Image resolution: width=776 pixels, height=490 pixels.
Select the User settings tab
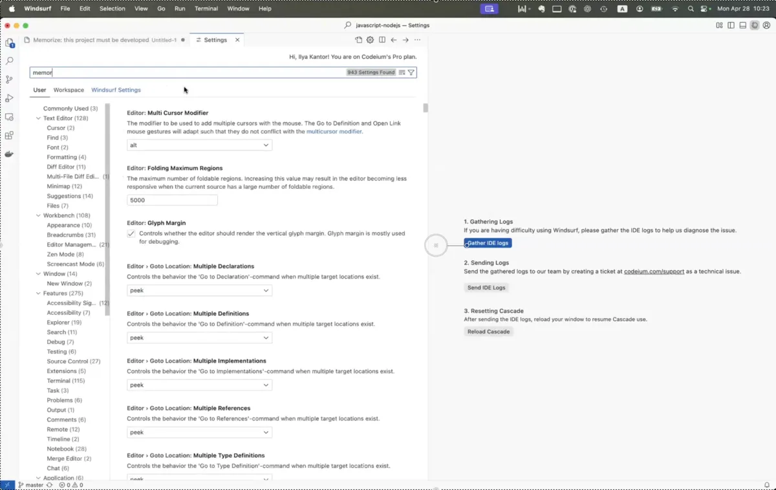[39, 90]
